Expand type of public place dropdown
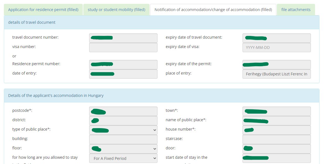The image size is (325, 164). (x=123, y=130)
